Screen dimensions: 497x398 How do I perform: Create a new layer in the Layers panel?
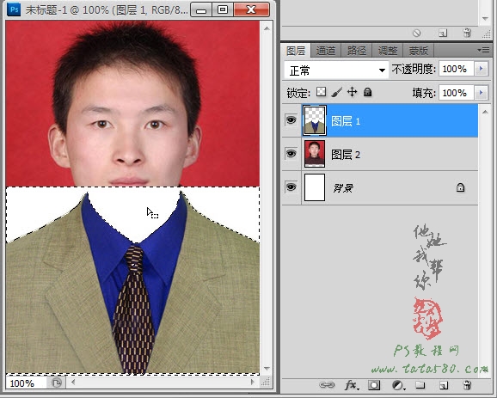point(444,385)
